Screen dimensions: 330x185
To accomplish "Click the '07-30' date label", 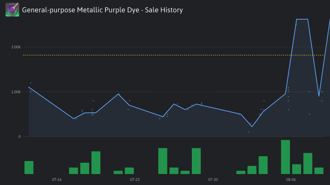I will [x=213, y=180].
